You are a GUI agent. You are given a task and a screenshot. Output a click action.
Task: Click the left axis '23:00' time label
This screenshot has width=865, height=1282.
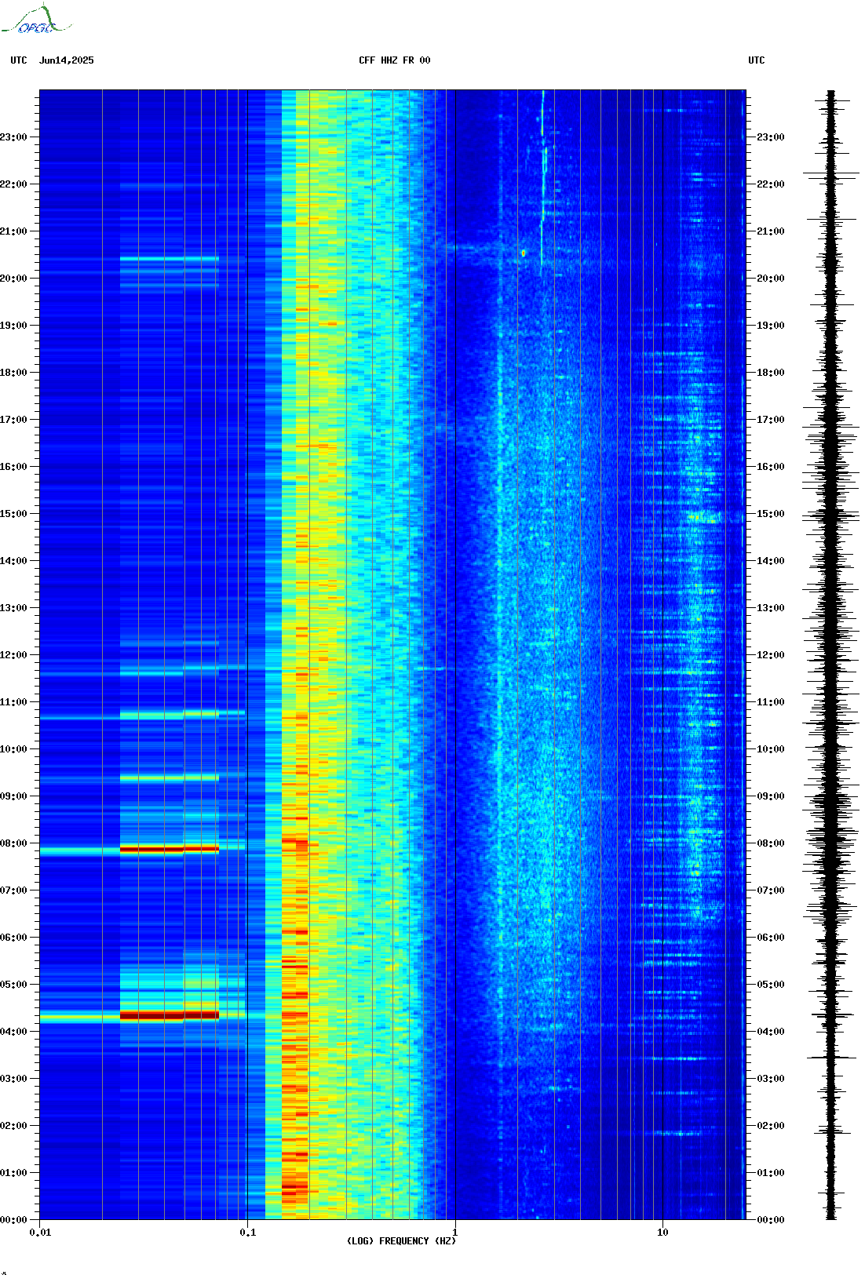(13, 137)
